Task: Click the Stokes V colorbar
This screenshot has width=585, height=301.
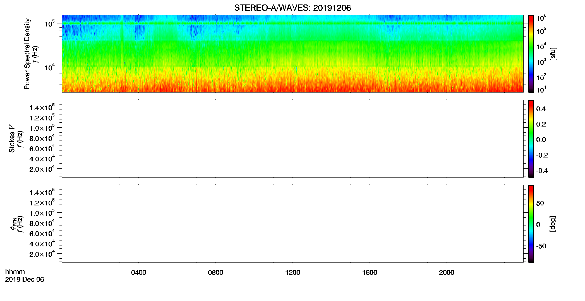Action: pyautogui.click(x=531, y=139)
